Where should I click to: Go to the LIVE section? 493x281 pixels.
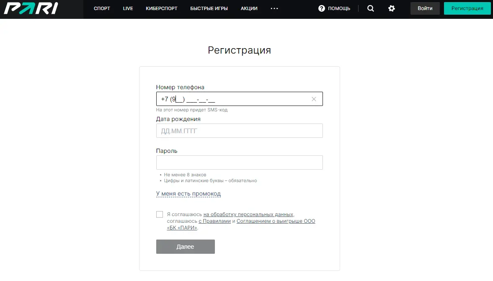(128, 8)
